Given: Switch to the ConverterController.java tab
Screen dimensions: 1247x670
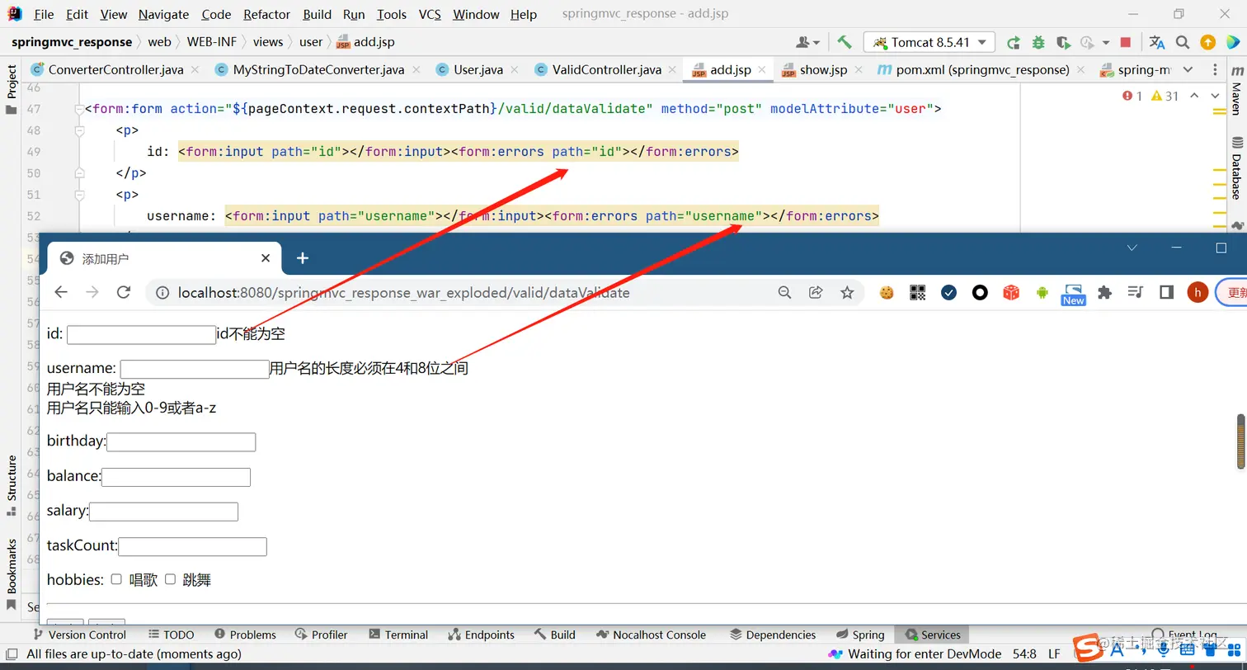Looking at the screenshot, I should point(115,70).
